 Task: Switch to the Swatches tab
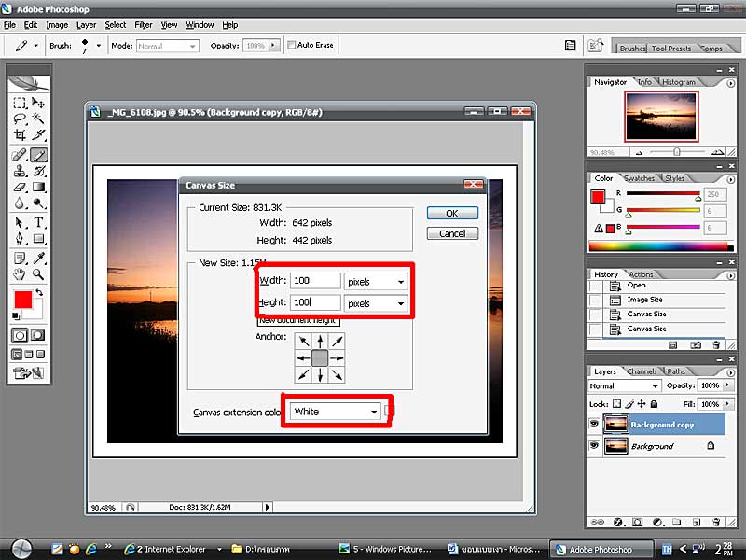coord(639,178)
